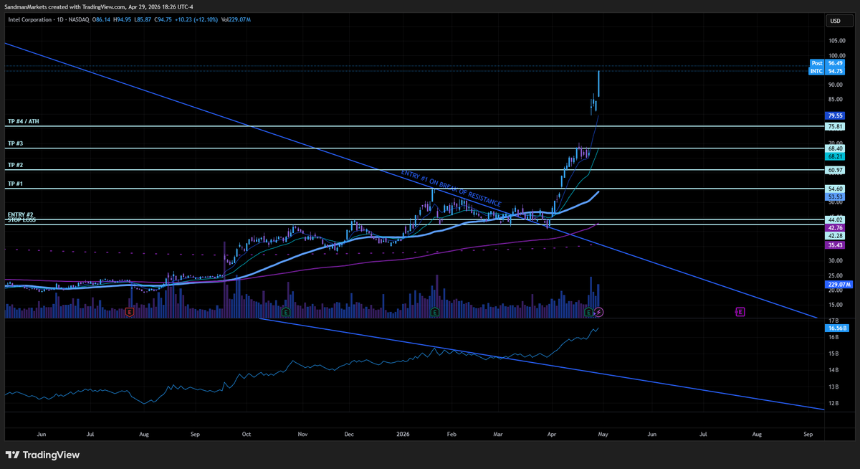
Task: Click the Apr label on the time axis
Action: (551, 435)
